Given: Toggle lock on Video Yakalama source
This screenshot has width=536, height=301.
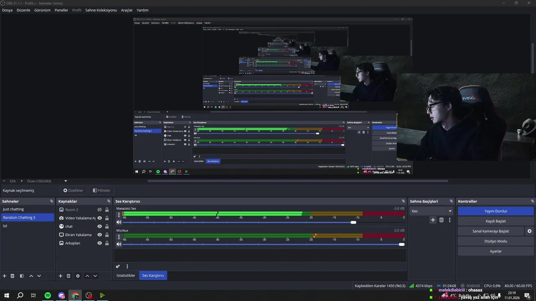Looking at the screenshot, I should (107, 218).
